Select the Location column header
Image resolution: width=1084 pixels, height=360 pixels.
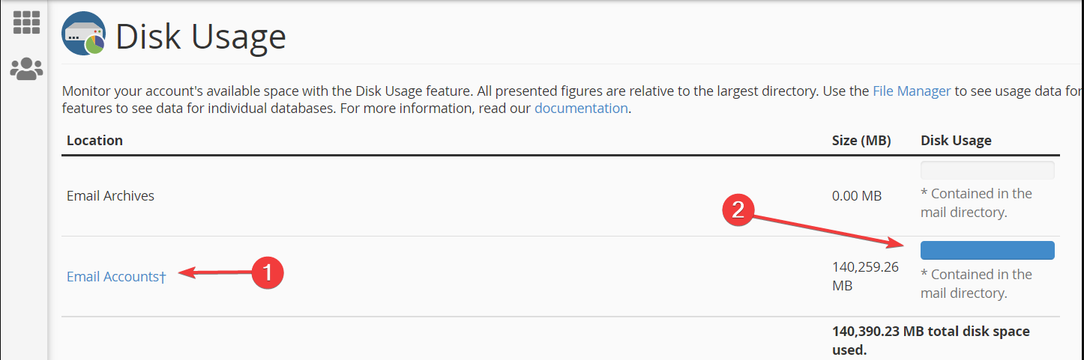click(x=94, y=140)
